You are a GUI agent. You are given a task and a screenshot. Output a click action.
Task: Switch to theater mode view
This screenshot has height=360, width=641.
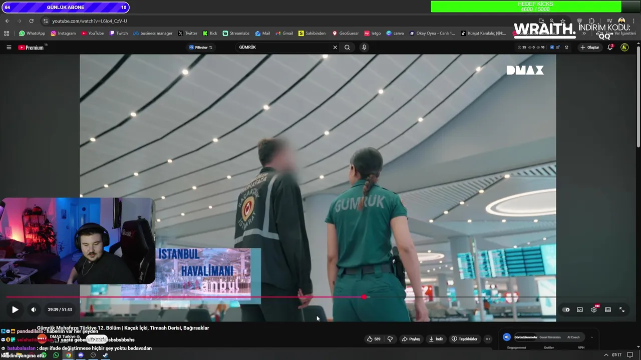click(608, 309)
